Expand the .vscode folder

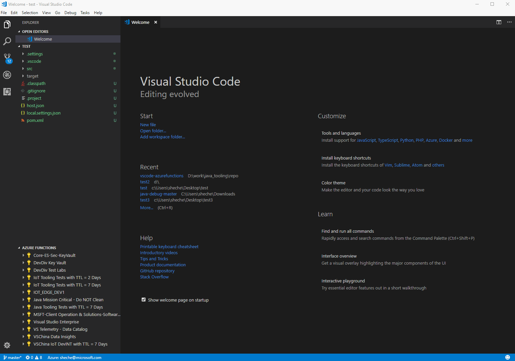click(23, 61)
